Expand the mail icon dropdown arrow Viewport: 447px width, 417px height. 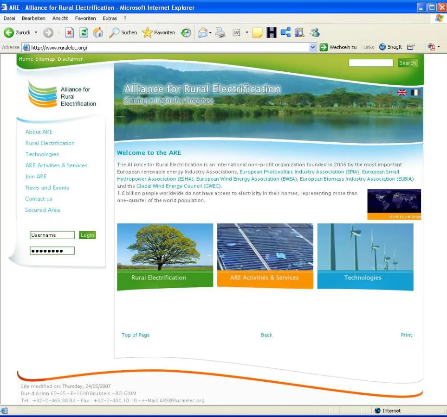point(210,32)
